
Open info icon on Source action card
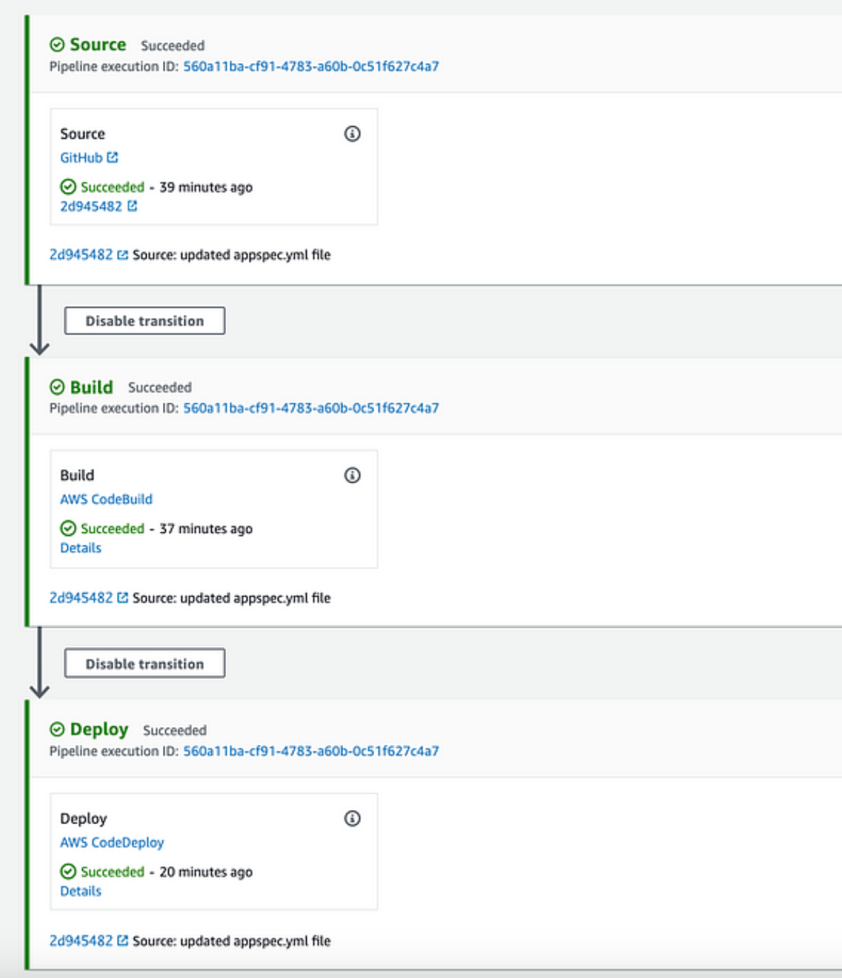[x=352, y=133]
